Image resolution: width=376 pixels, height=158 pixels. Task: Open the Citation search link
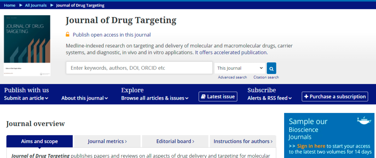coord(266,77)
